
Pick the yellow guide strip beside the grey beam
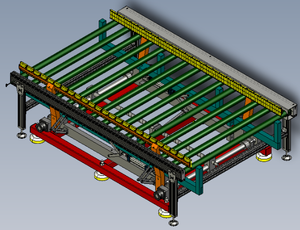pyautogui.click(x=195, y=63)
